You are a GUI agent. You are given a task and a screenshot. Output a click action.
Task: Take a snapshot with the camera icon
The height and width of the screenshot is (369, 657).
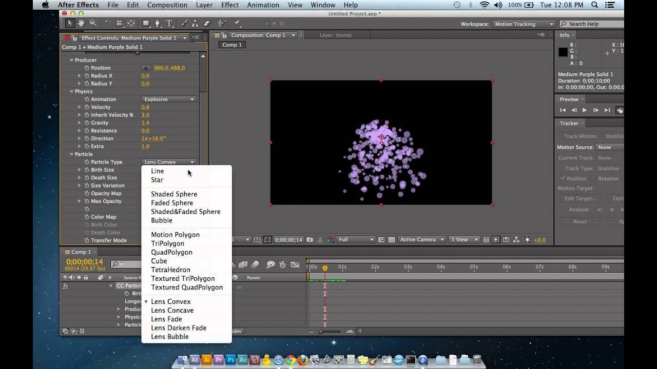pyautogui.click(x=310, y=240)
